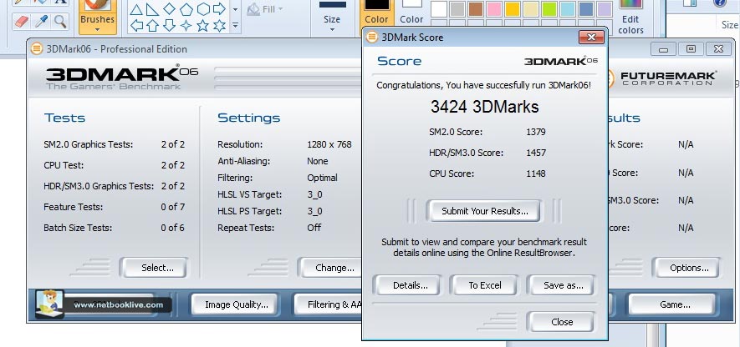Open Edit colors in Paint

[x=631, y=18]
